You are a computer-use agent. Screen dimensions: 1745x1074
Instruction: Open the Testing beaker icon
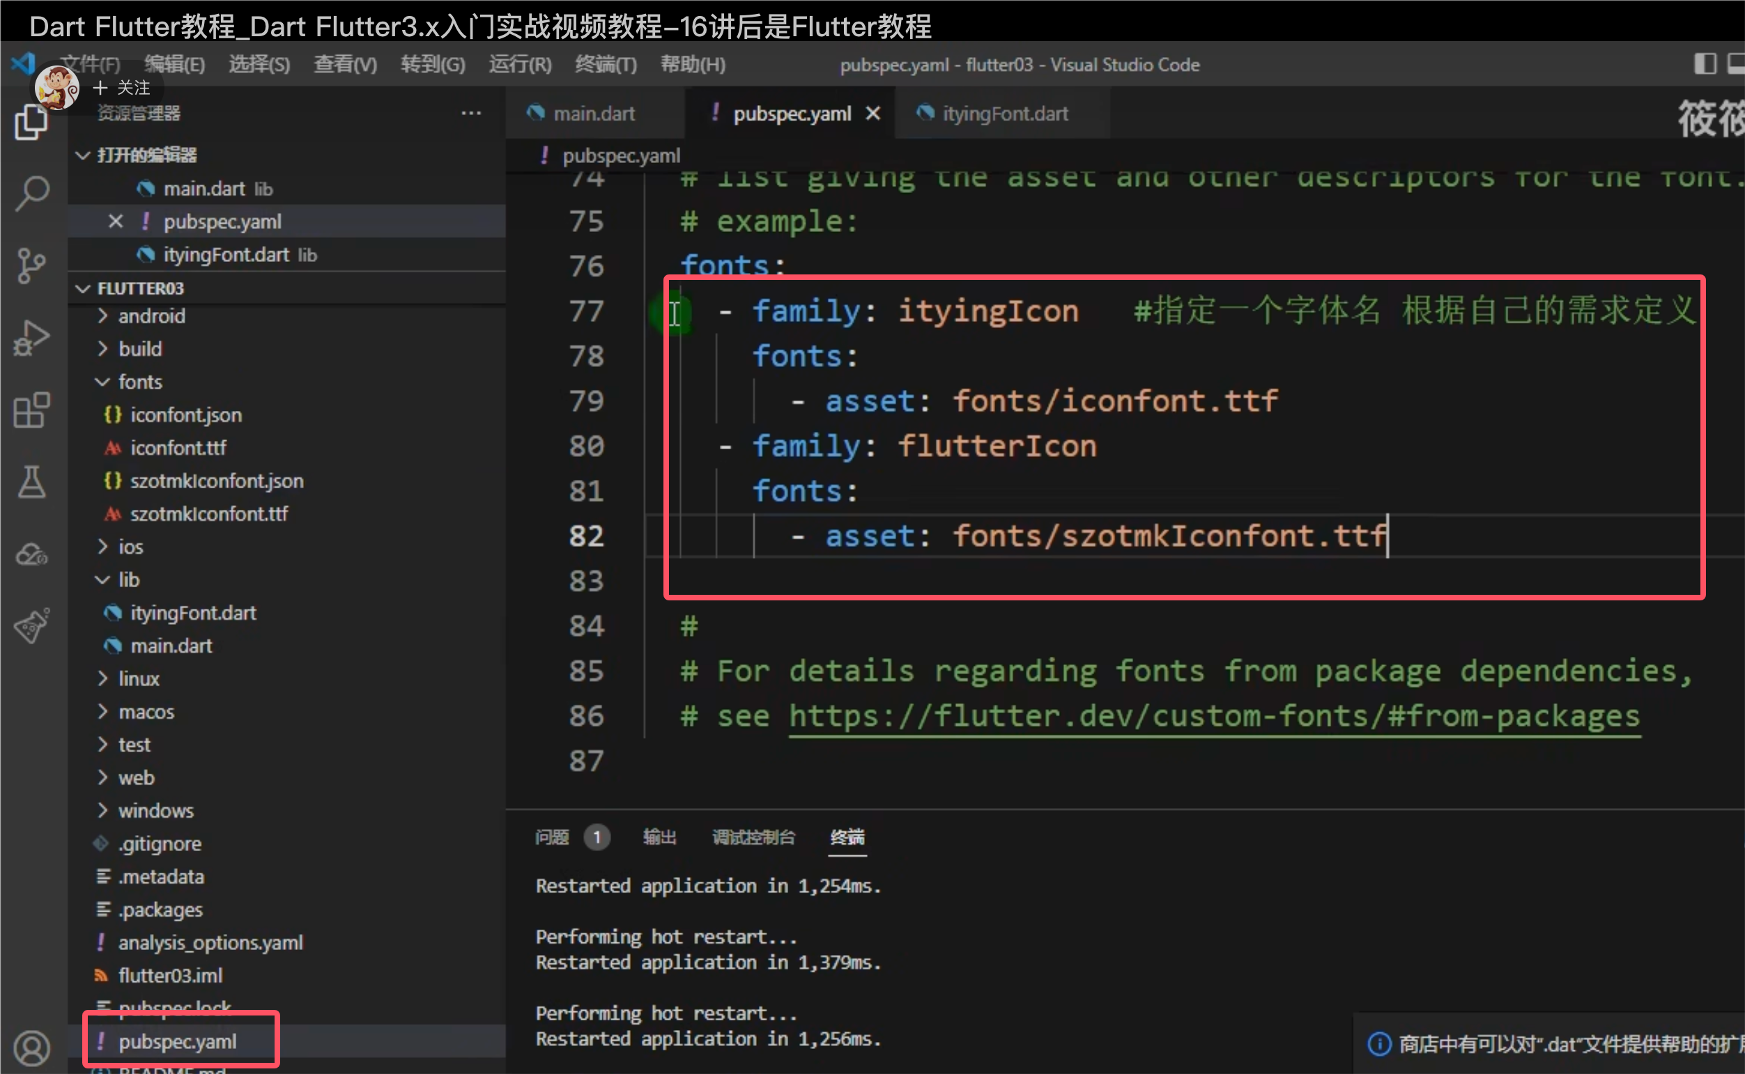click(31, 482)
